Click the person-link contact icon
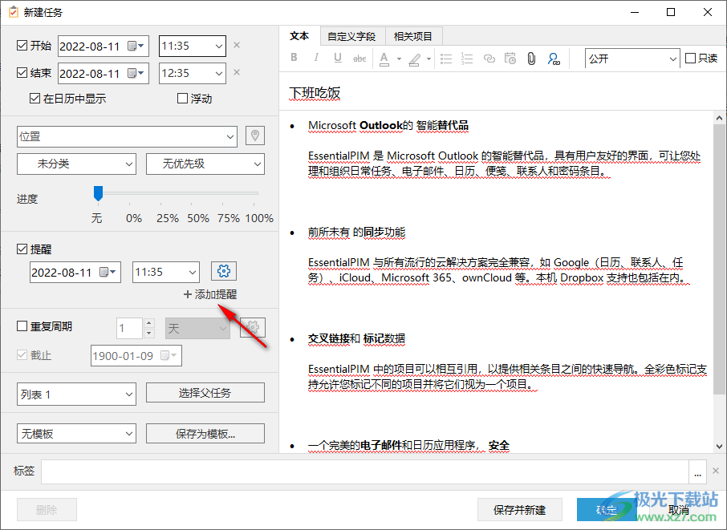 [x=554, y=59]
